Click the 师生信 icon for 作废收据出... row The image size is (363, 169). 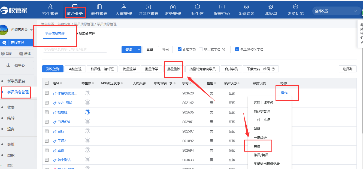coord(87,93)
